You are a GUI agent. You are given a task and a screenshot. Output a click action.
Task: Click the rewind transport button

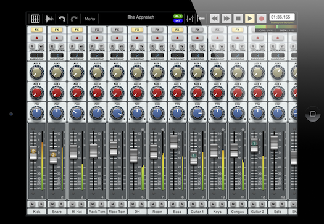pos(215,19)
